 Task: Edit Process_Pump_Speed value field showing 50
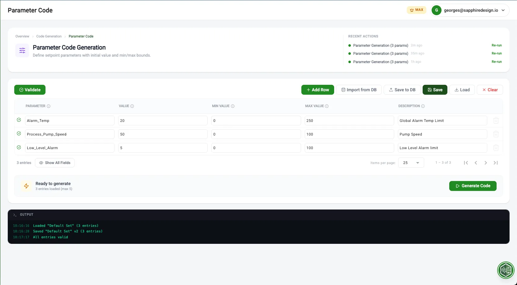(x=163, y=134)
